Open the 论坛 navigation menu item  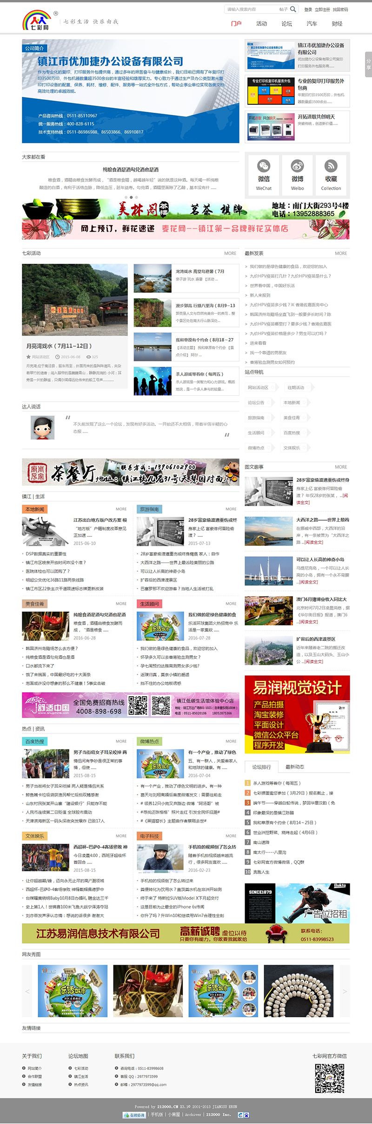coord(287,24)
